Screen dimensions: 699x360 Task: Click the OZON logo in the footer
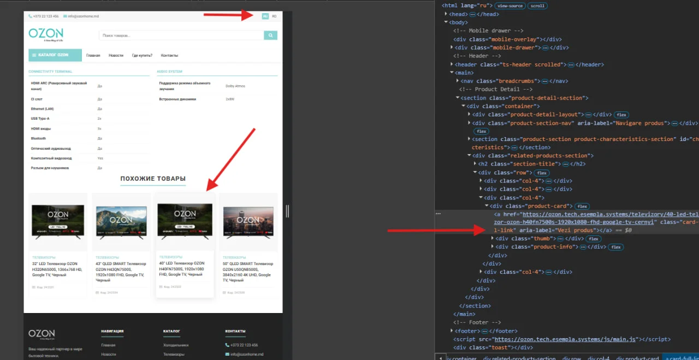point(42,334)
